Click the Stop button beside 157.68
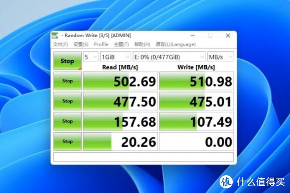This screenshot has height=193, width=290. coord(67,121)
